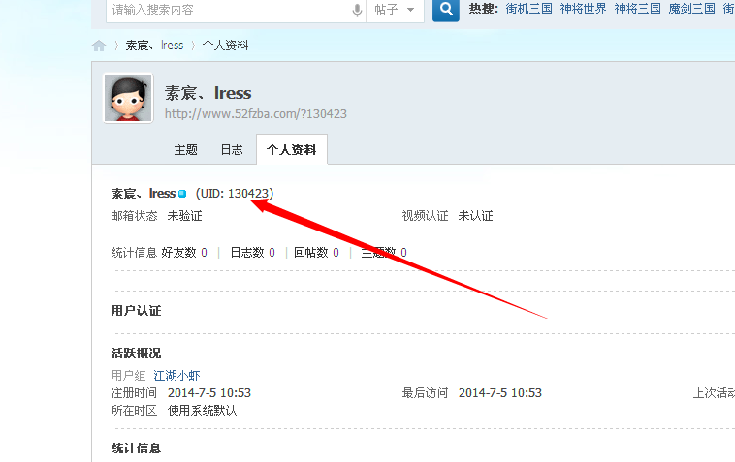The height and width of the screenshot is (462, 735).
Task: Click the blue search magnifier button
Action: (445, 10)
